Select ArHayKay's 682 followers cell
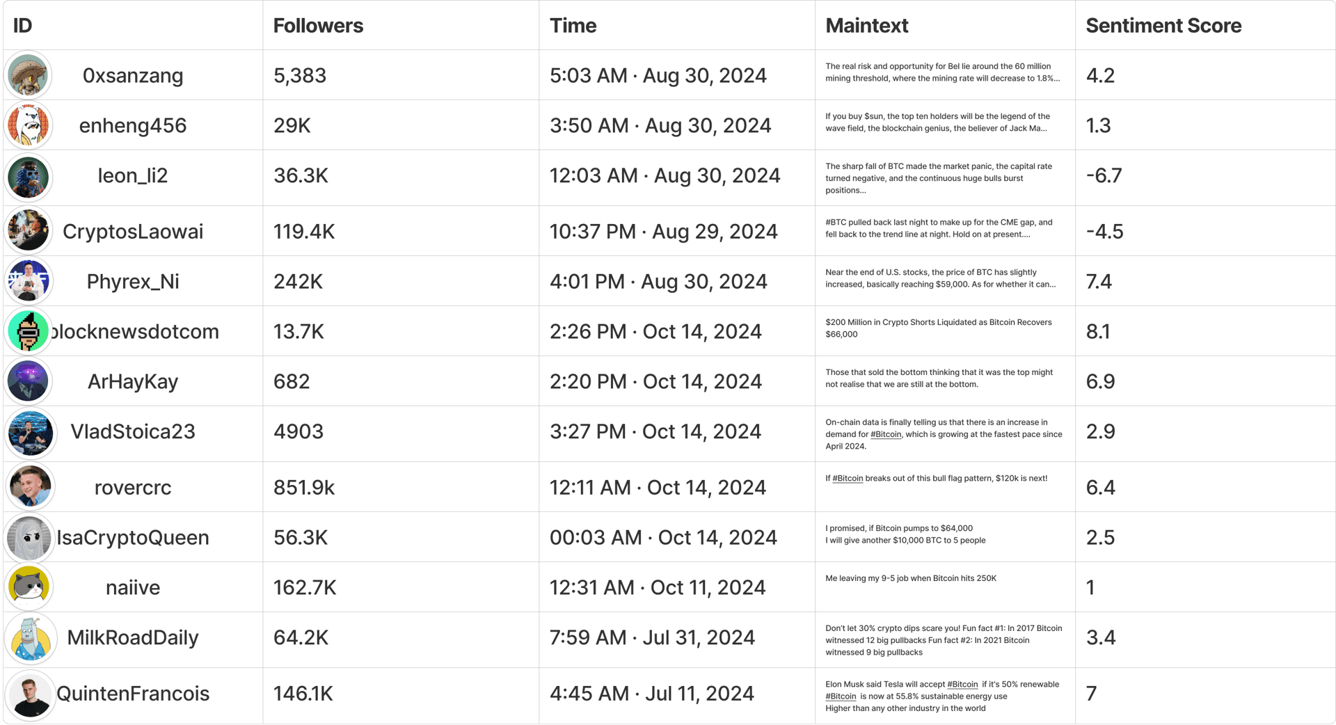 tap(292, 382)
